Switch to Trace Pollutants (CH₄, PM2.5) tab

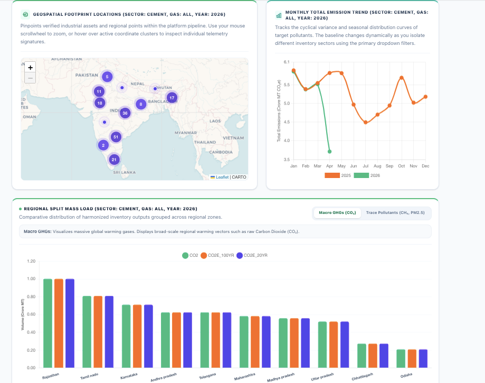[x=395, y=213]
